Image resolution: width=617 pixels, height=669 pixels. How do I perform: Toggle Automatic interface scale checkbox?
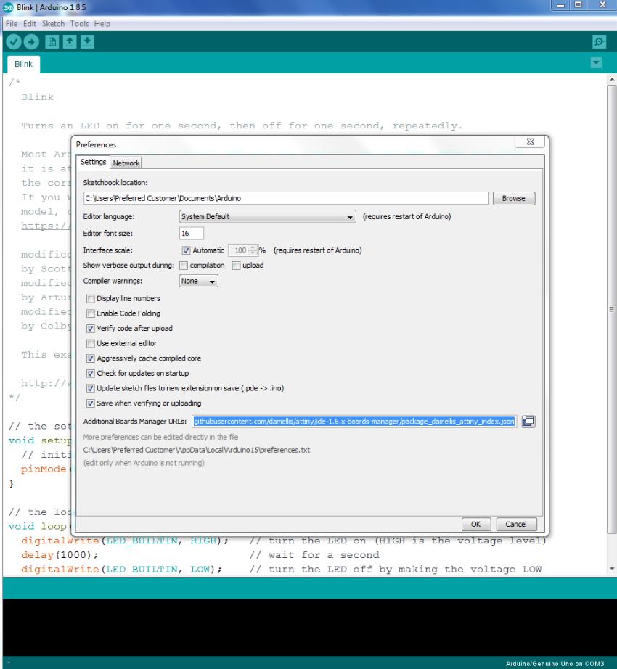[x=186, y=250]
